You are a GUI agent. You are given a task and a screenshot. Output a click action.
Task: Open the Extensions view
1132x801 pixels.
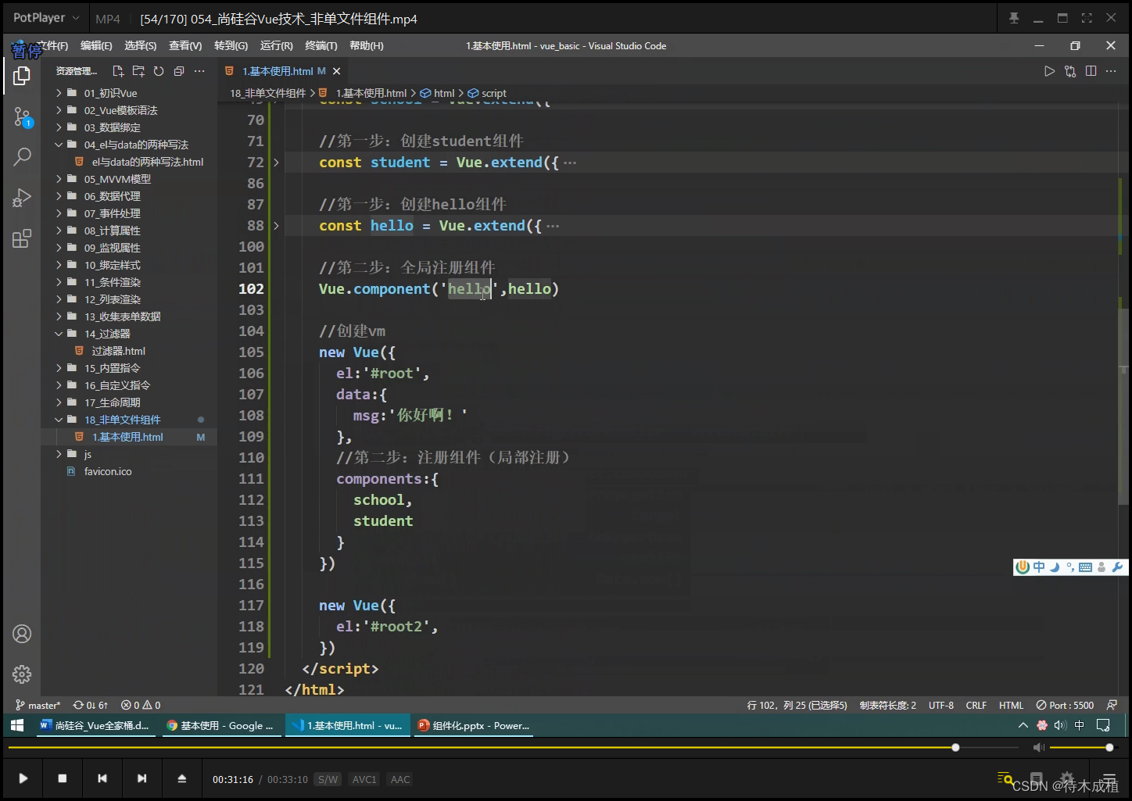[x=22, y=238]
